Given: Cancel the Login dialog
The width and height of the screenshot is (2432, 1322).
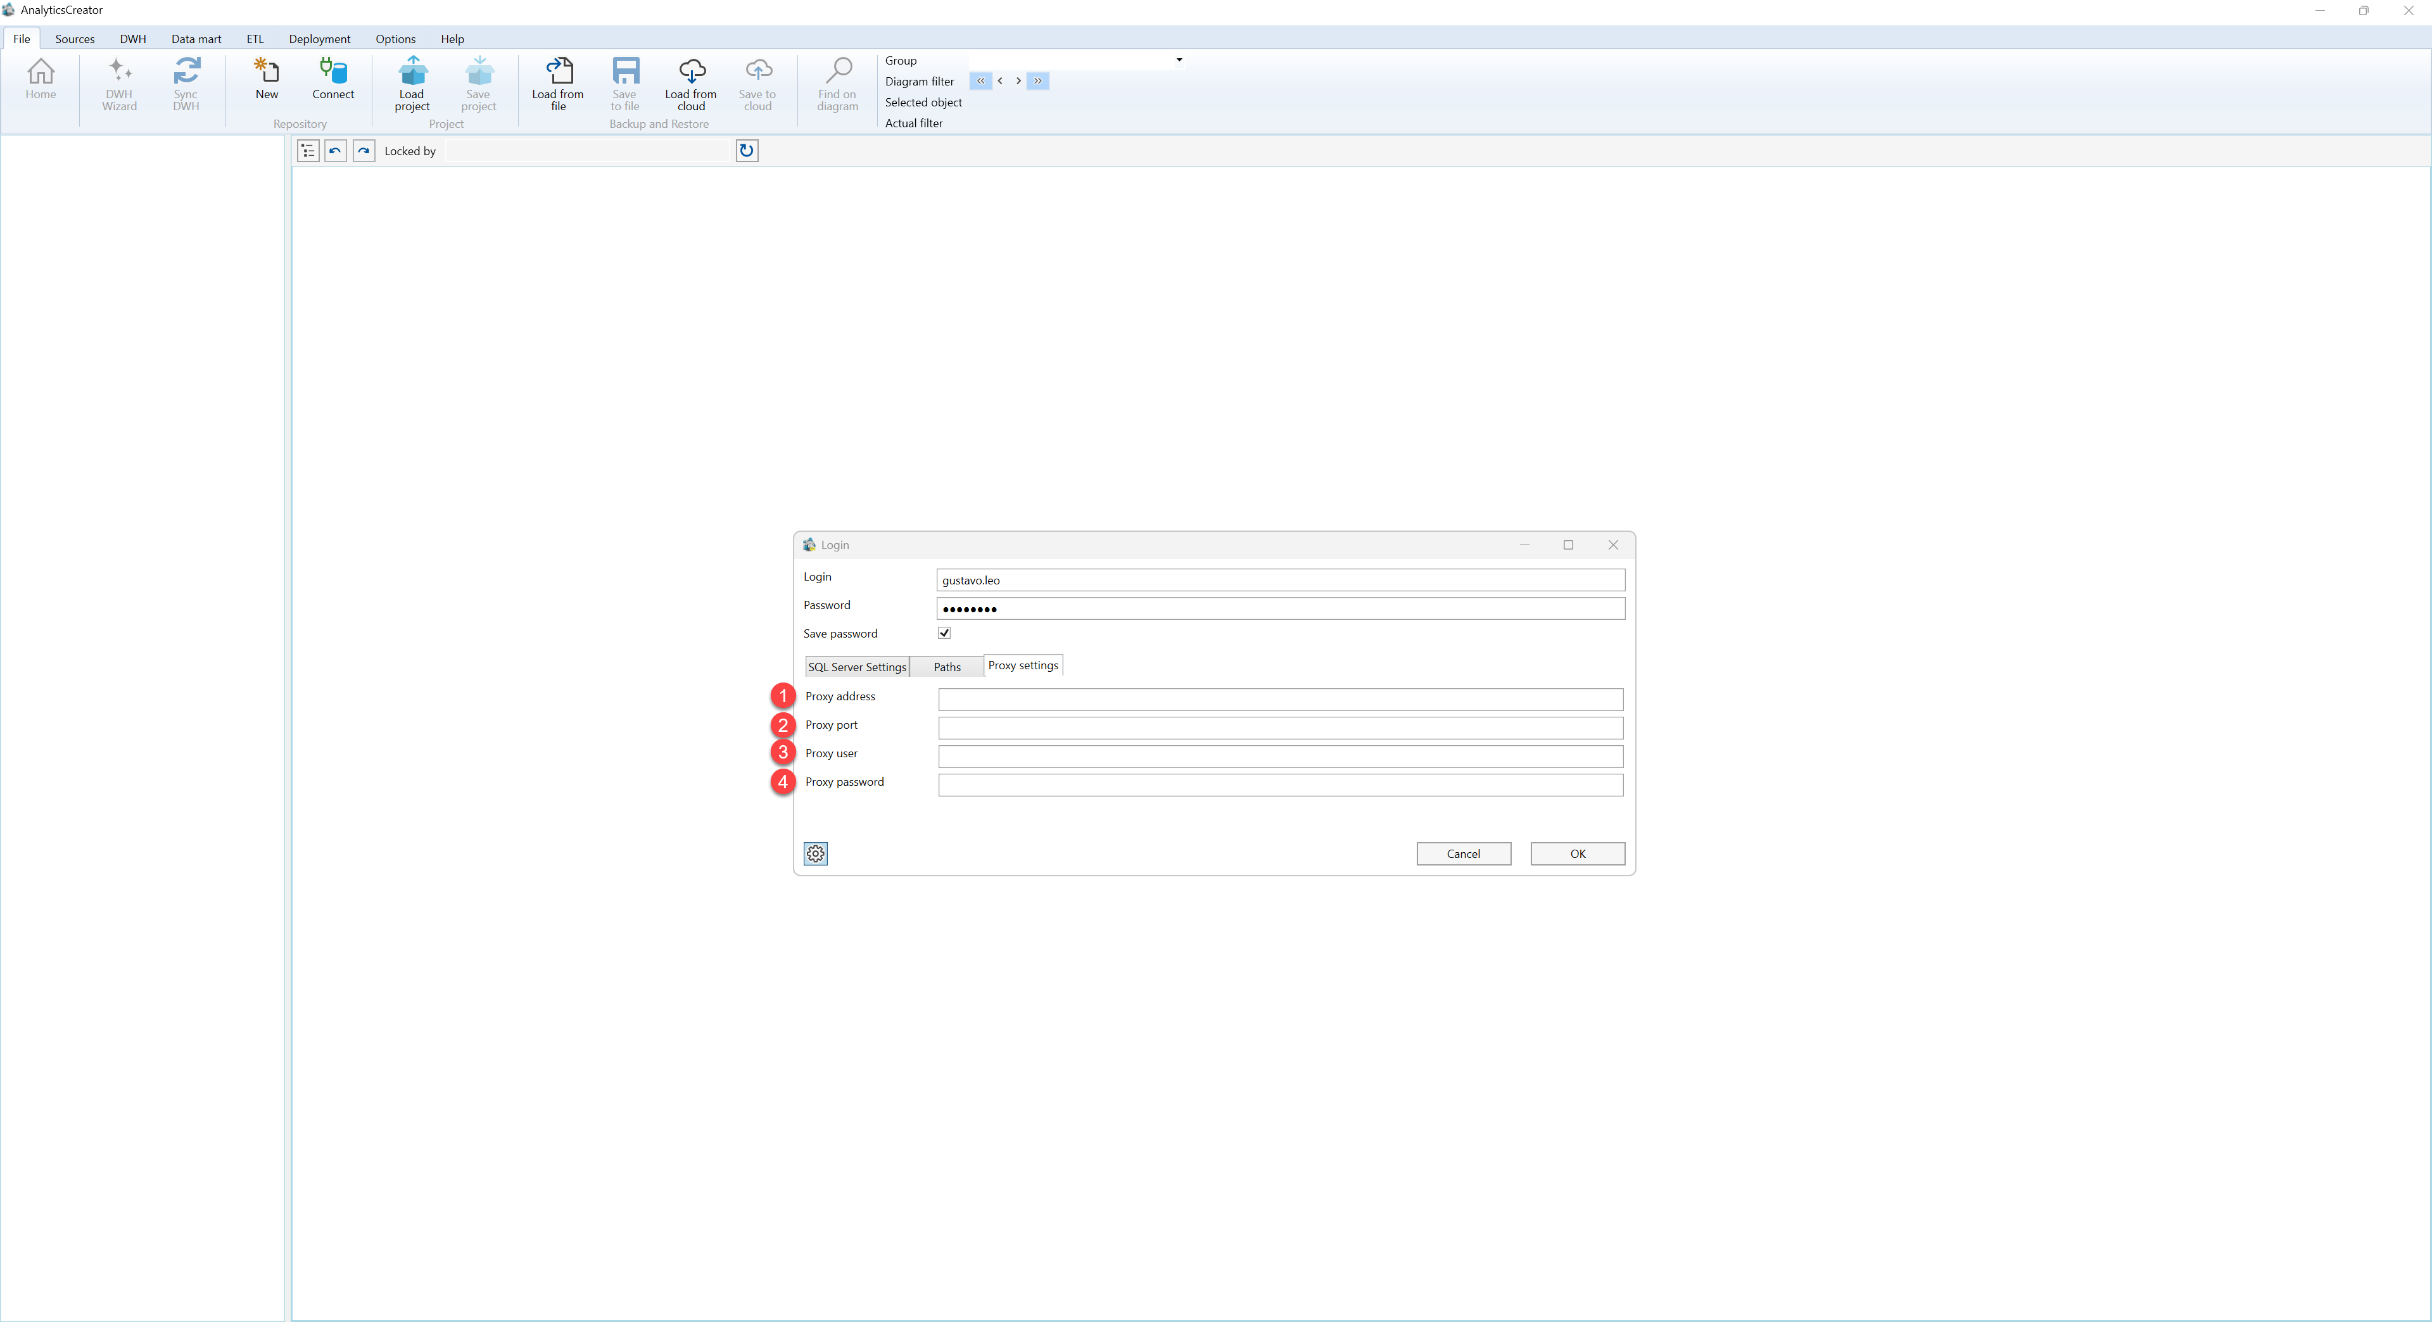Looking at the screenshot, I should click(x=1464, y=854).
